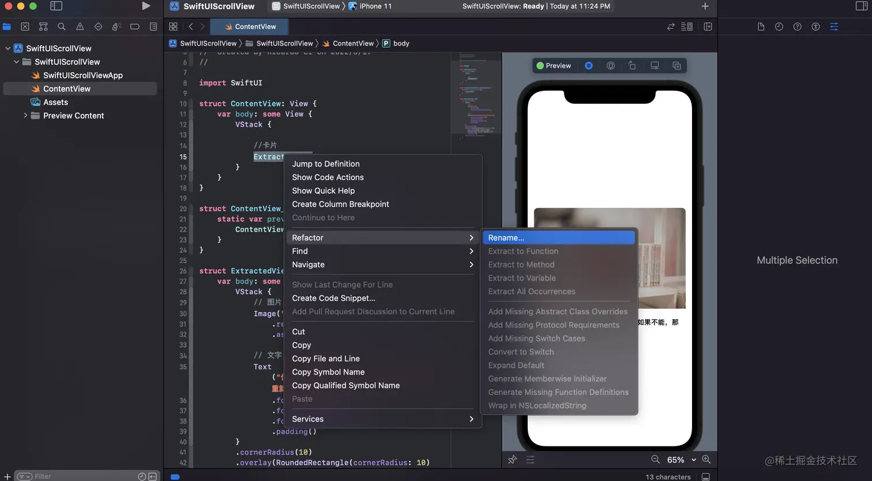Zoom in the preview canvas
The width and height of the screenshot is (872, 481).
point(706,460)
